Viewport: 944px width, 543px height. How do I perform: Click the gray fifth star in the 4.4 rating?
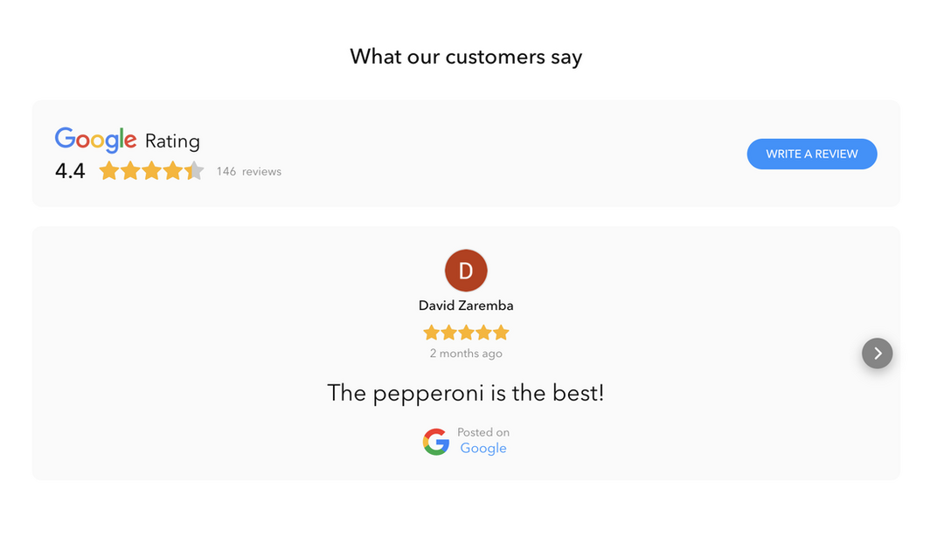tap(194, 171)
